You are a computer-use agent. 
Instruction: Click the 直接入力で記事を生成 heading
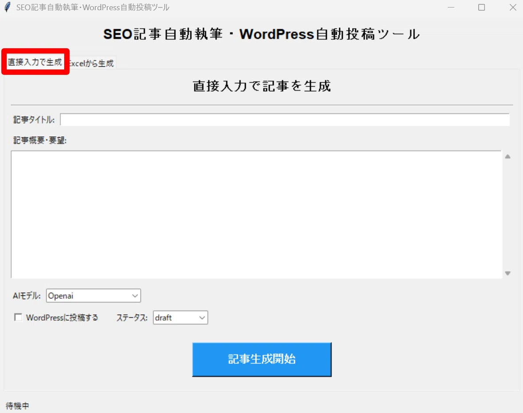262,86
